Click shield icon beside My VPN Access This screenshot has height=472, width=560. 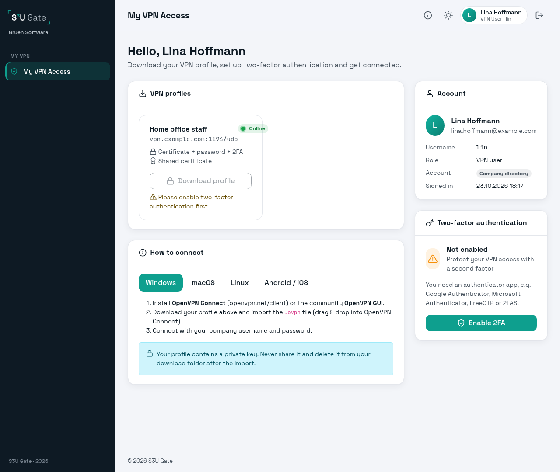click(14, 71)
